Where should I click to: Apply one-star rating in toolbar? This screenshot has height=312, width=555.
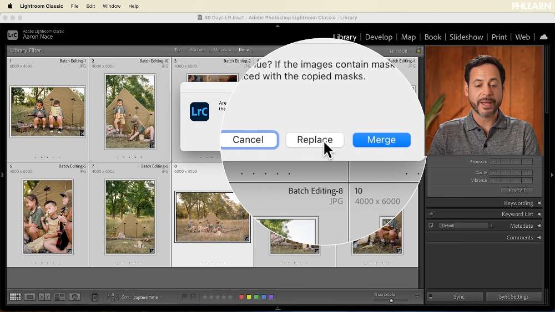tap(205, 297)
